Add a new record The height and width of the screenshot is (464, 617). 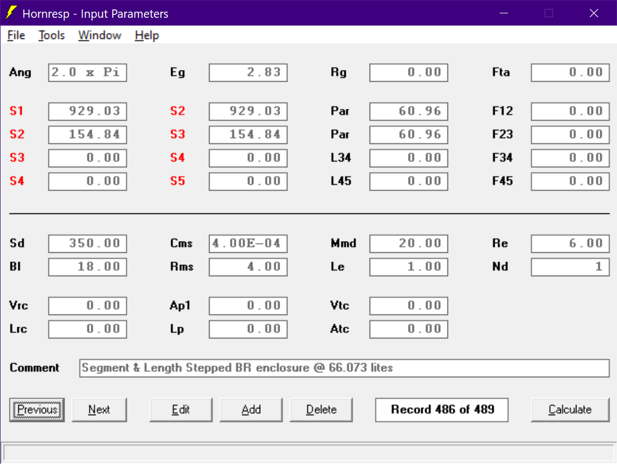pos(251,410)
